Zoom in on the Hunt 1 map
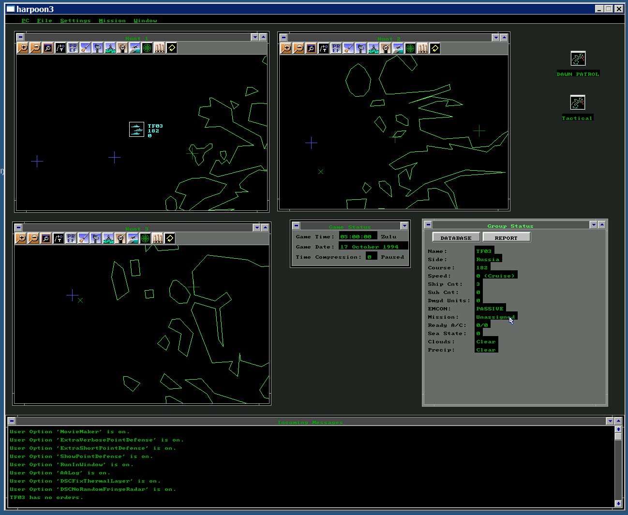 click(x=23, y=48)
